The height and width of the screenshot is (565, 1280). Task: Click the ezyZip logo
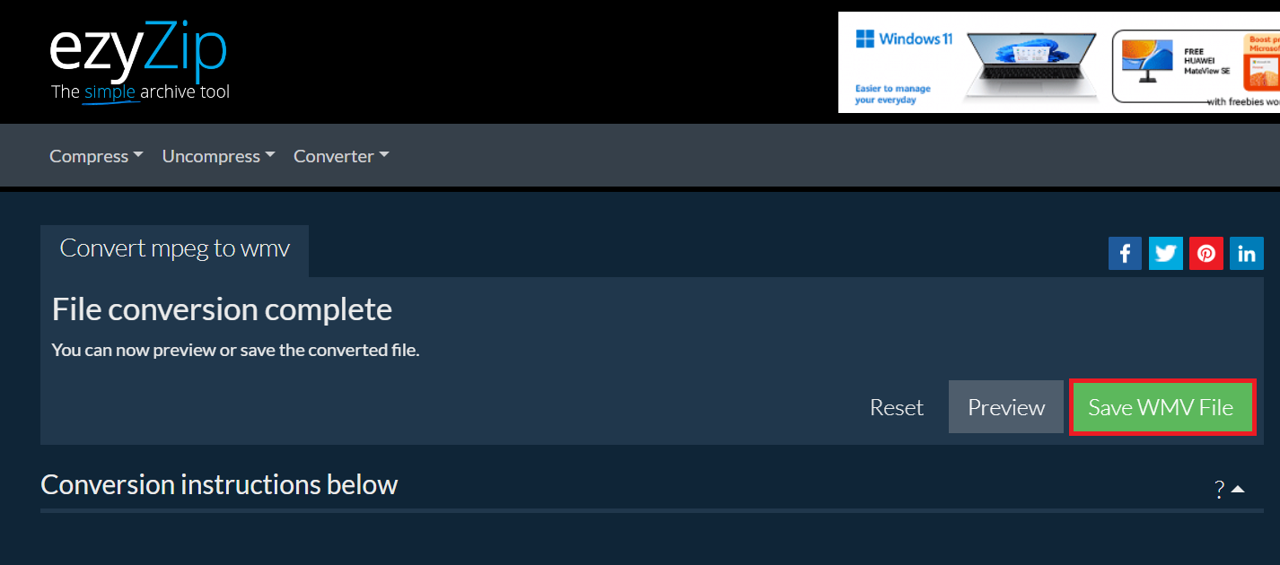pos(138,52)
